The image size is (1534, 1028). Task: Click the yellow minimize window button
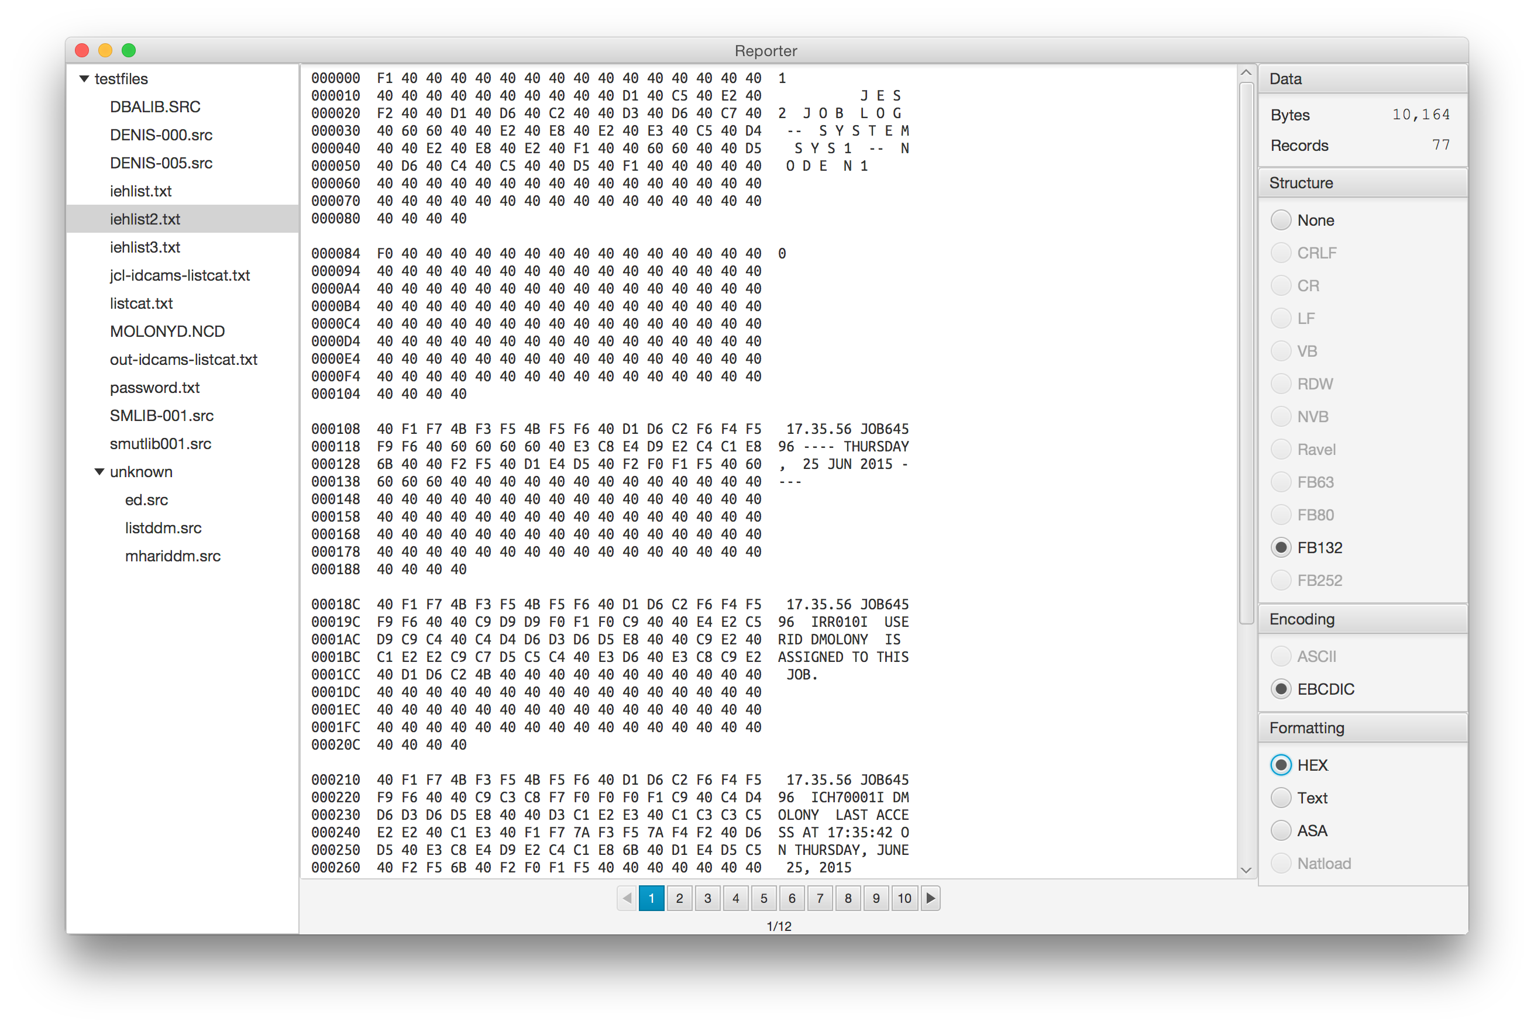(x=105, y=50)
